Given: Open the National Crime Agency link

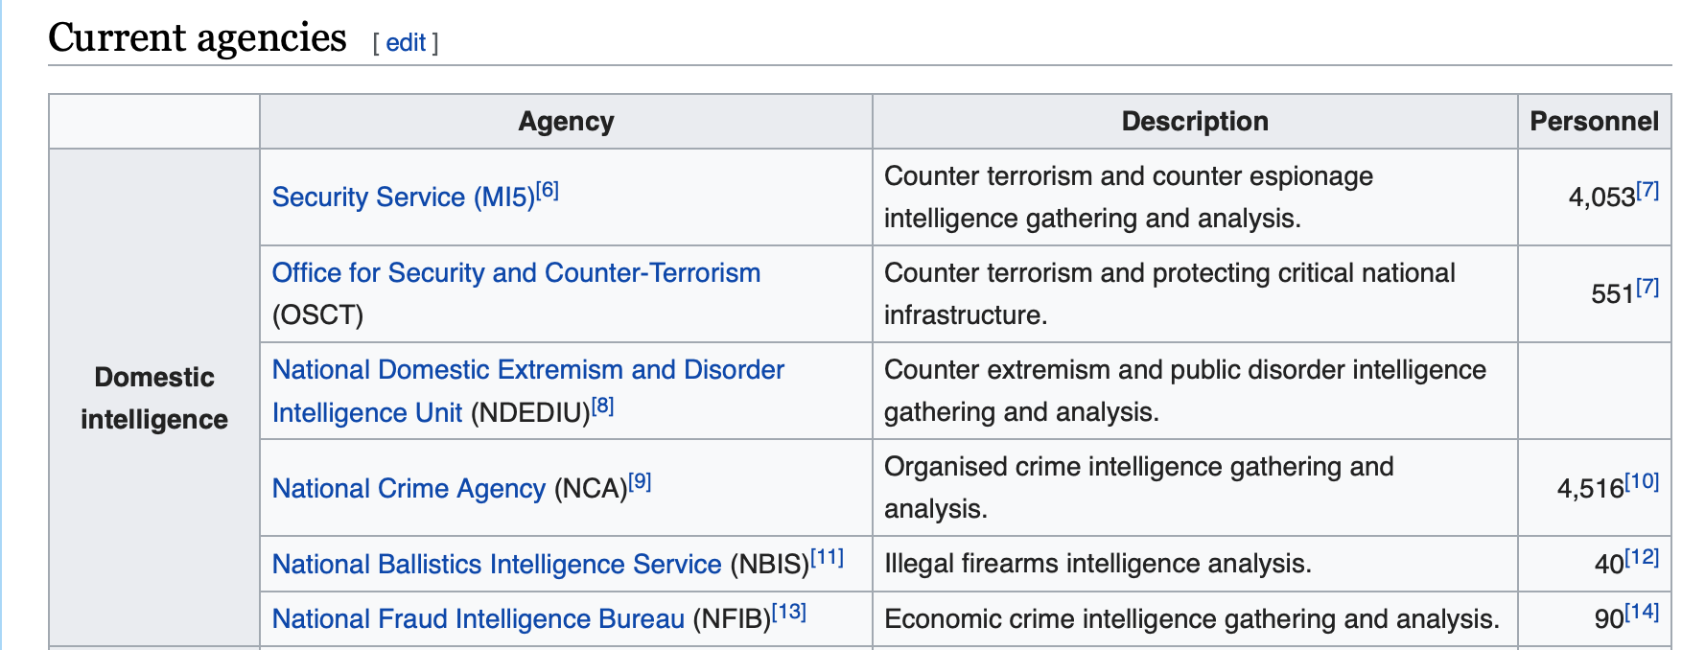Looking at the screenshot, I should tap(409, 489).
